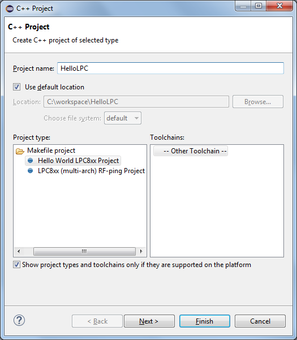297x340 pixels.
Task: Focus the Project name text field
Action: [170, 68]
